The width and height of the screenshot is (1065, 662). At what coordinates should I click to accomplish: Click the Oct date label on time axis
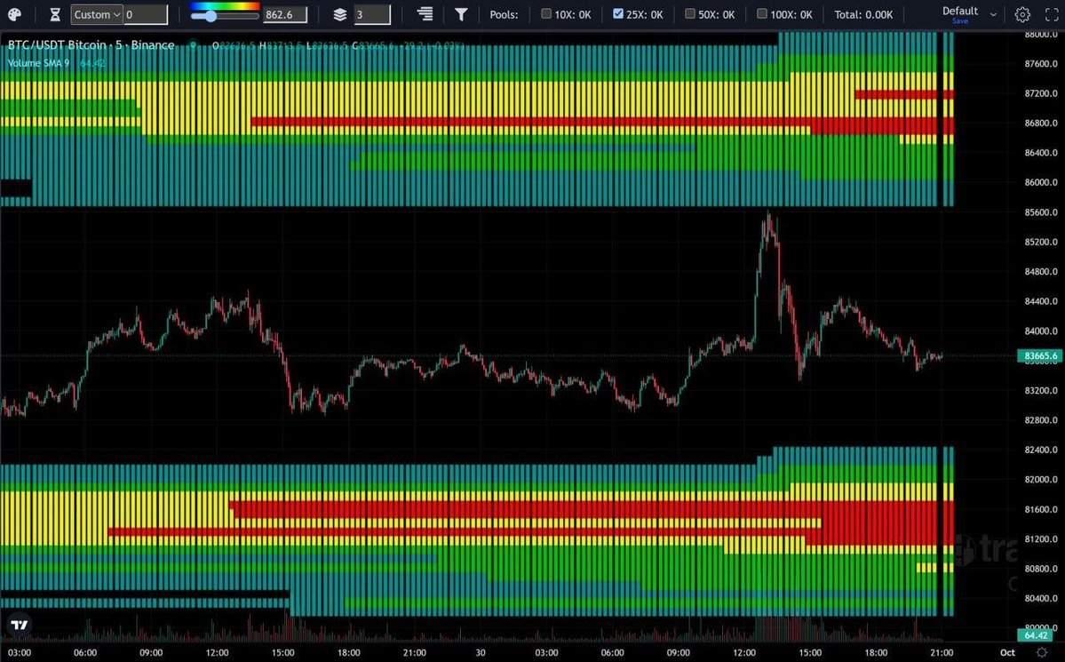(1007, 652)
